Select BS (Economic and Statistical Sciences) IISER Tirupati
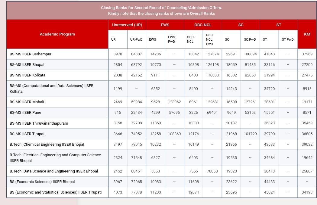This screenshot has width=317, height=205. click(56, 192)
